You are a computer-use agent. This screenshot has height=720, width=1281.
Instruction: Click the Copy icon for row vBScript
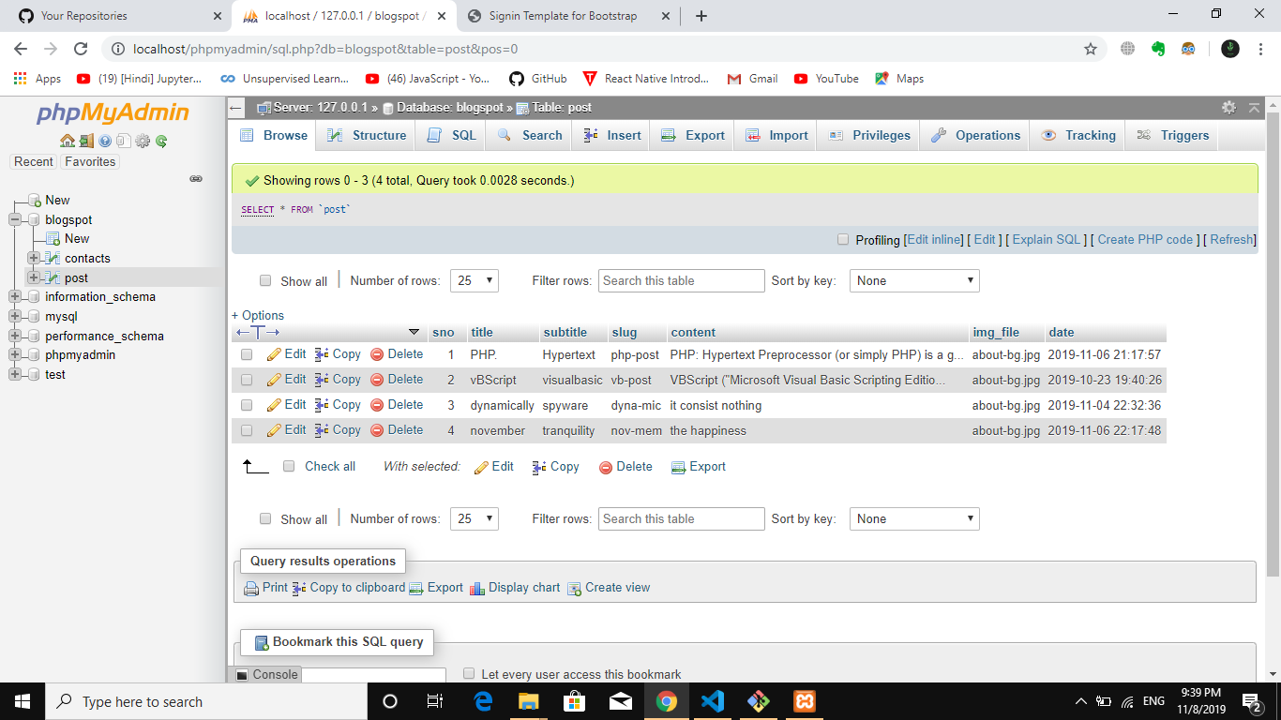tap(322, 380)
